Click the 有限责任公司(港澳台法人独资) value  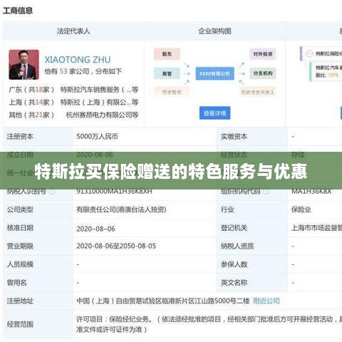(121, 209)
